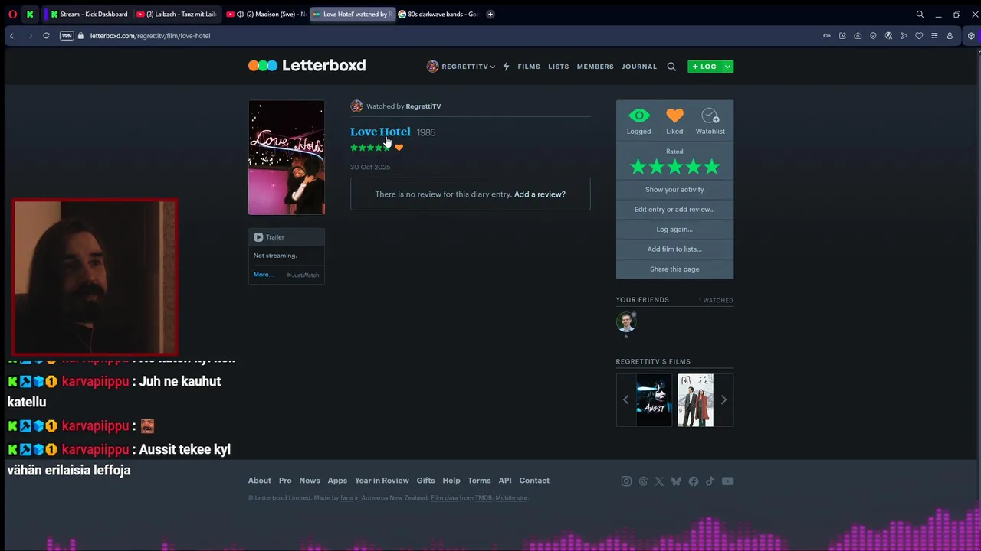
Task: Open the FILMS menu
Action: click(529, 67)
